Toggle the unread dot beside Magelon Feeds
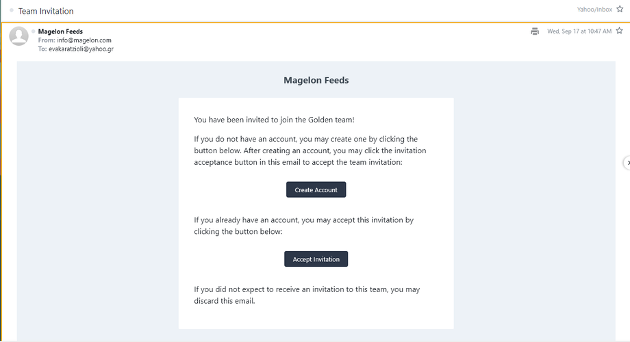630x342 pixels. click(x=34, y=31)
